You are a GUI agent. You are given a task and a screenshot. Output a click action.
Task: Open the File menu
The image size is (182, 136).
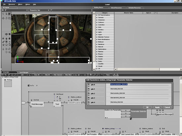[x=4, y=4]
